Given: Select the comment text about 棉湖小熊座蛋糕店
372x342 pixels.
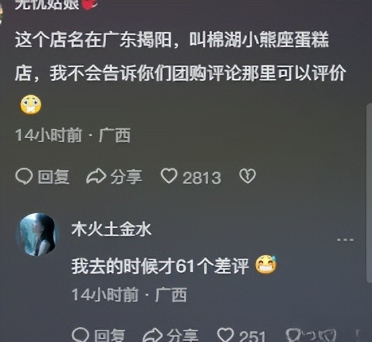Looking at the screenshot, I should tap(180, 56).
